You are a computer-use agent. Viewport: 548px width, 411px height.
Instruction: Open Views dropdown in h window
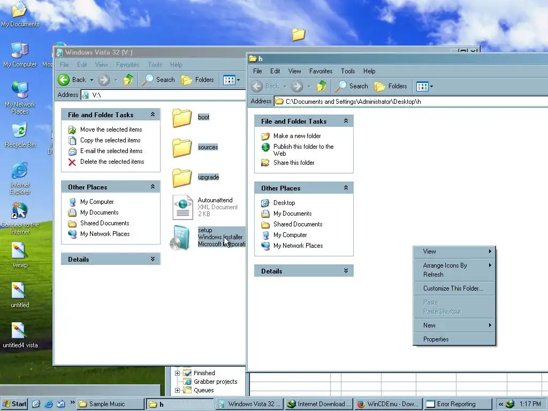point(432,86)
